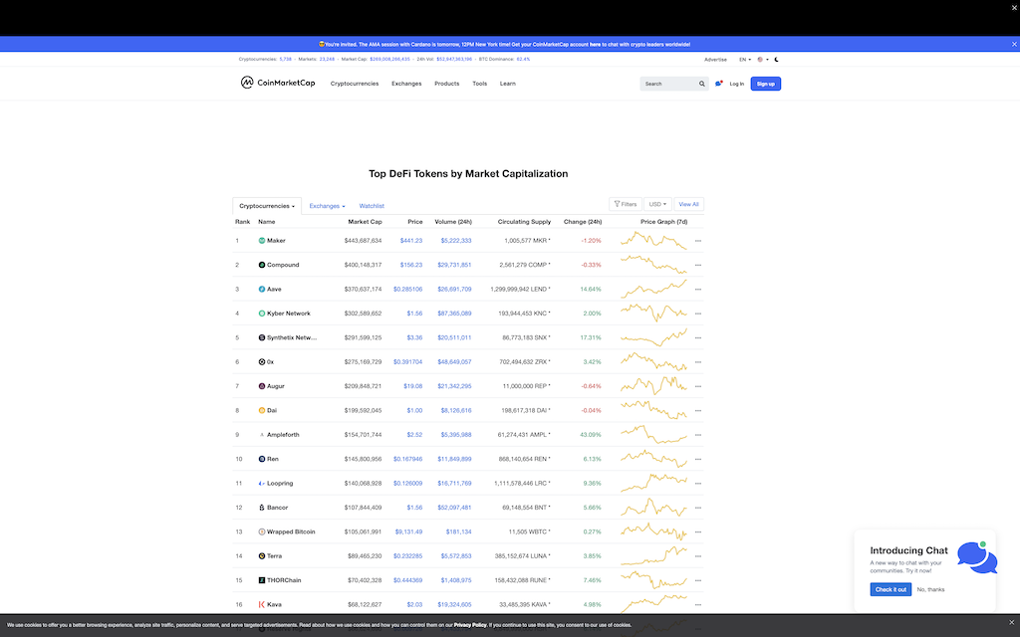
Task: Open more options for Dai row
Action: coord(698,411)
